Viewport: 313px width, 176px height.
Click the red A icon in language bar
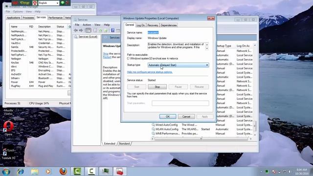[x=35, y=3]
